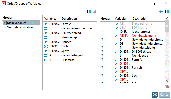171x99 pixels.
Task: Click the scroll up arrow of the right list
Action: pos(167,18)
